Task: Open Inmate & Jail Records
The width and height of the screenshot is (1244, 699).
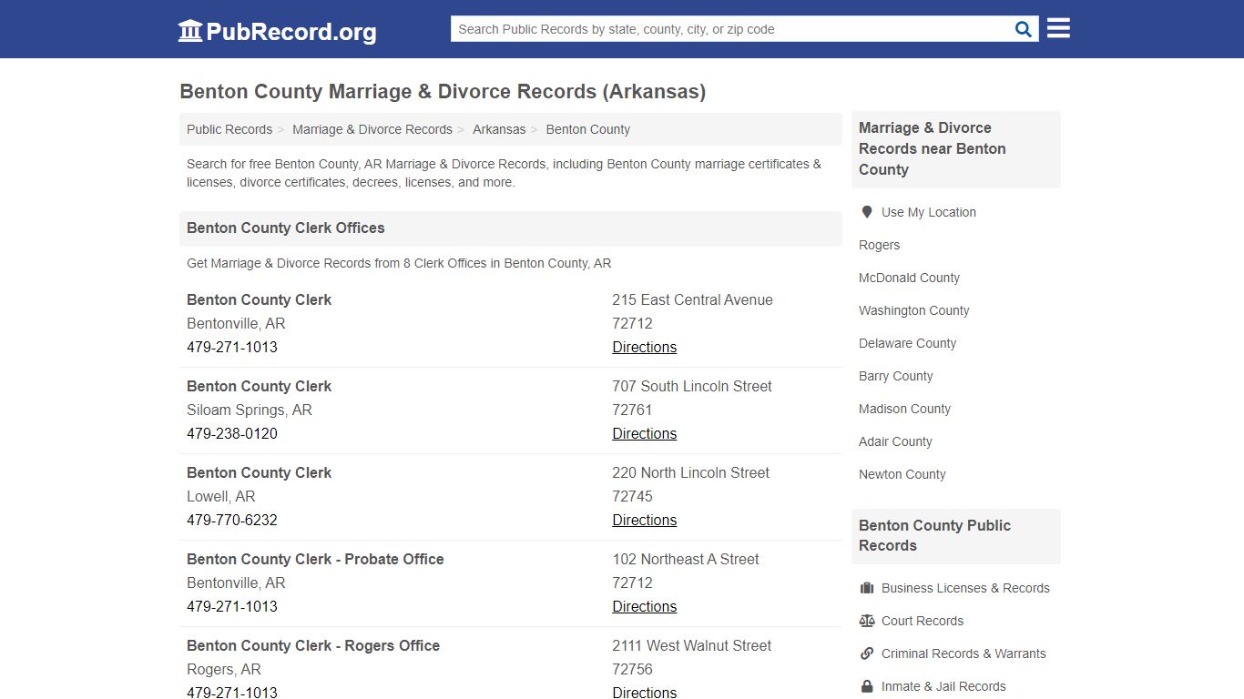Action: [x=943, y=686]
